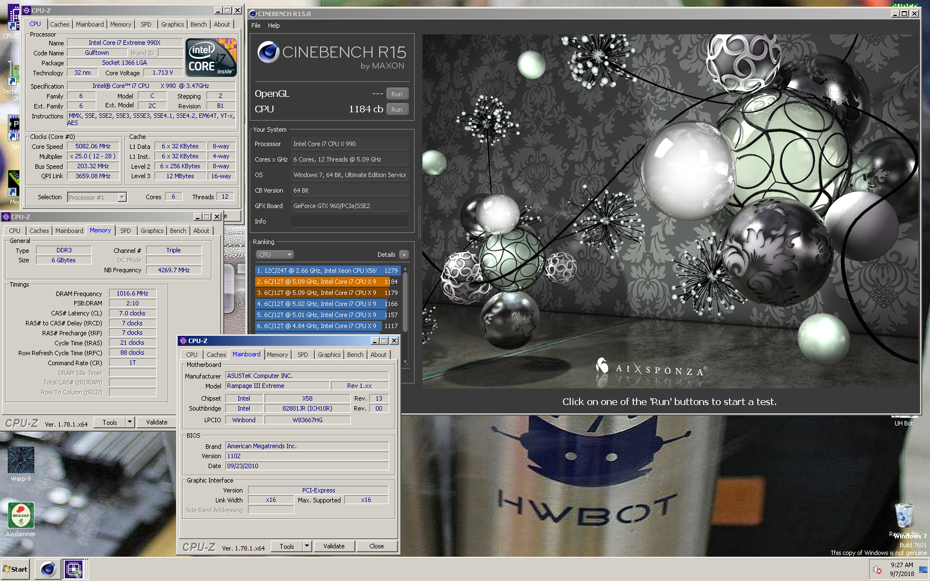The width and height of the screenshot is (930, 581).
Task: Click the Rampage III Extreme model field
Action: (x=277, y=386)
